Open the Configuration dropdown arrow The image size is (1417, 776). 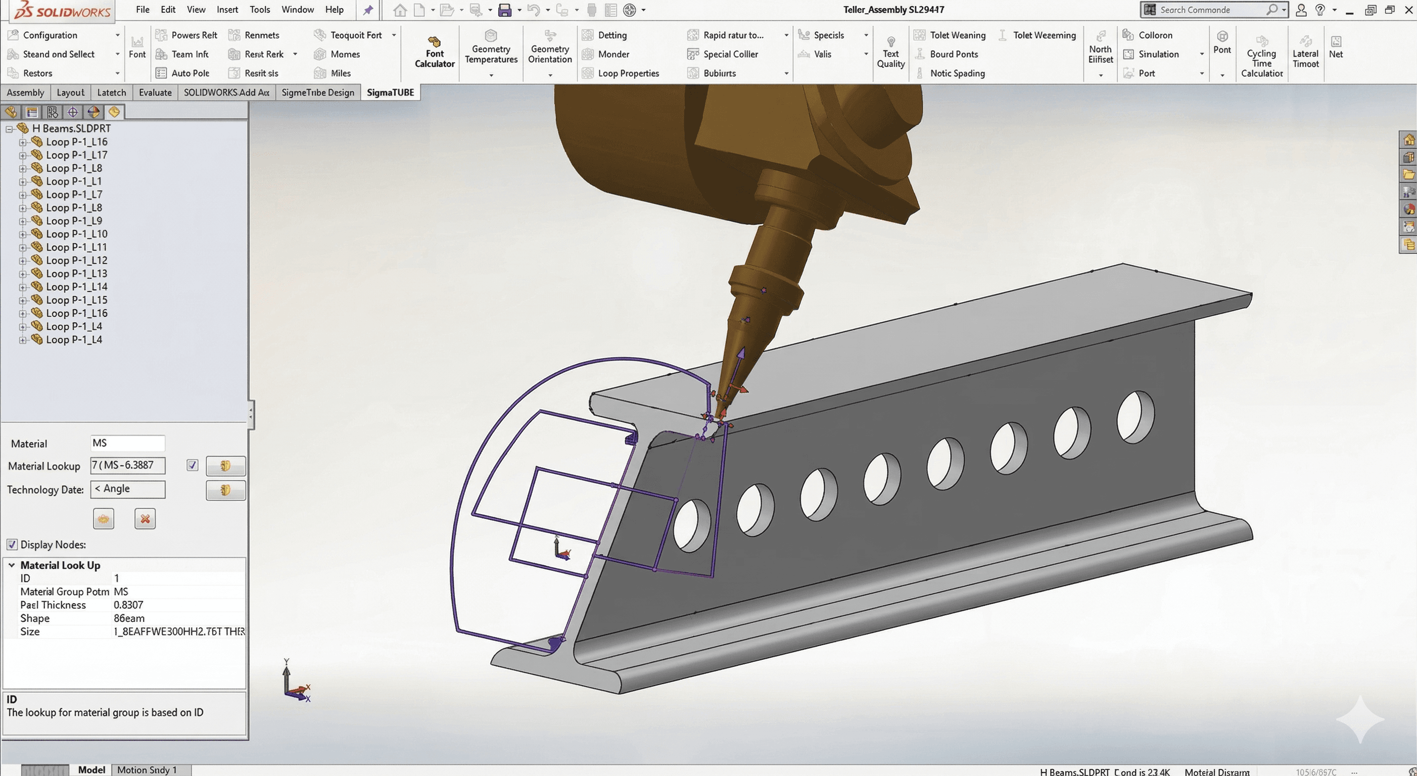point(117,35)
